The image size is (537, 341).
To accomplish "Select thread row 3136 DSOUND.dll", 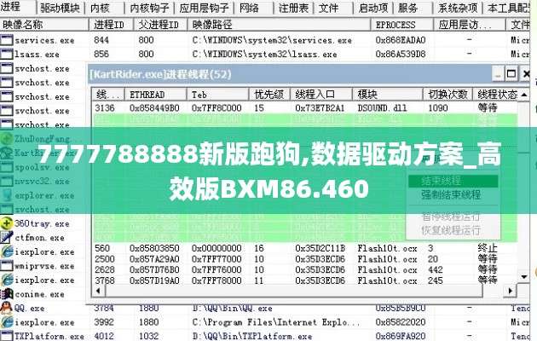I will tap(305, 108).
